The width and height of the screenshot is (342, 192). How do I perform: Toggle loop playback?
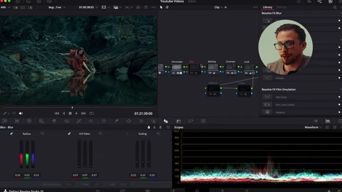point(91,114)
